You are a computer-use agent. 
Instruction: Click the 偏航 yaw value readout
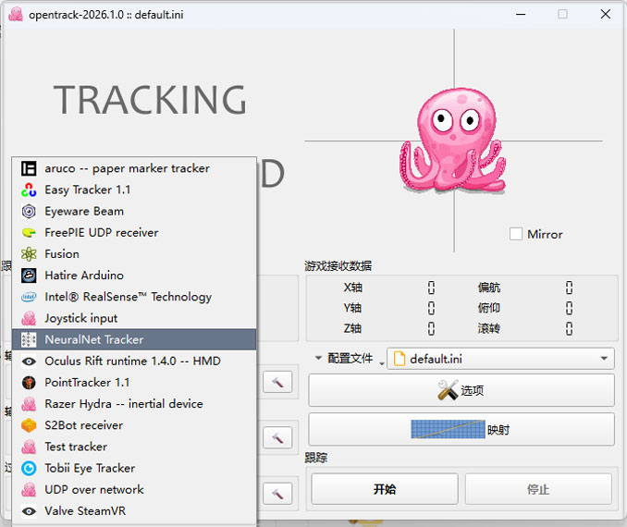pyautogui.click(x=569, y=288)
